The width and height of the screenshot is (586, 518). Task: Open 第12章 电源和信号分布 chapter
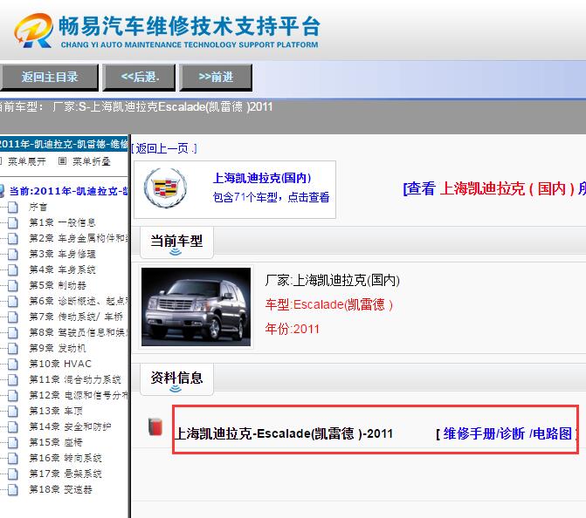click(79, 395)
